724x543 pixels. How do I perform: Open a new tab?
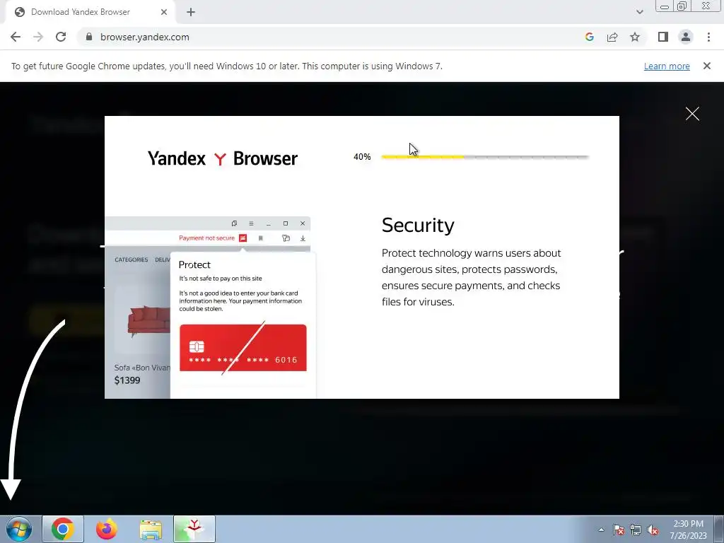[191, 12]
